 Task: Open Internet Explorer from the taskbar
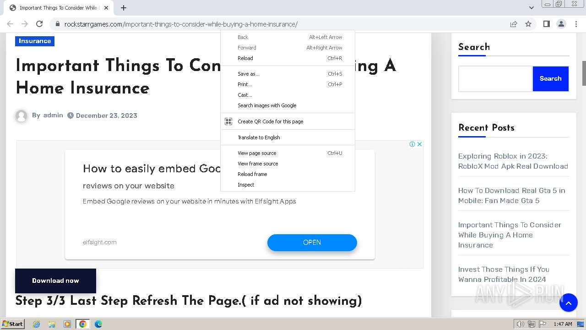tap(37, 324)
